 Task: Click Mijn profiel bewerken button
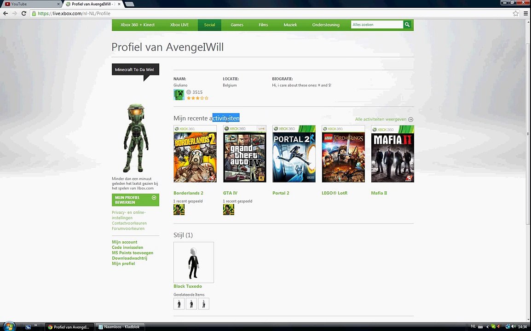pyautogui.click(x=135, y=200)
